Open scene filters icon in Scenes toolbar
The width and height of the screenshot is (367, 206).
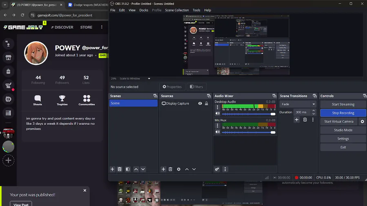(128, 169)
